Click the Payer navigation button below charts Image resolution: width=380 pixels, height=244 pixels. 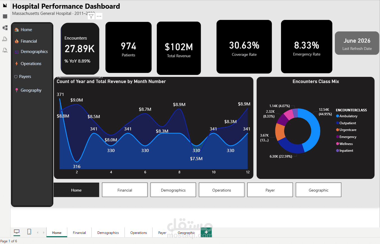click(270, 190)
